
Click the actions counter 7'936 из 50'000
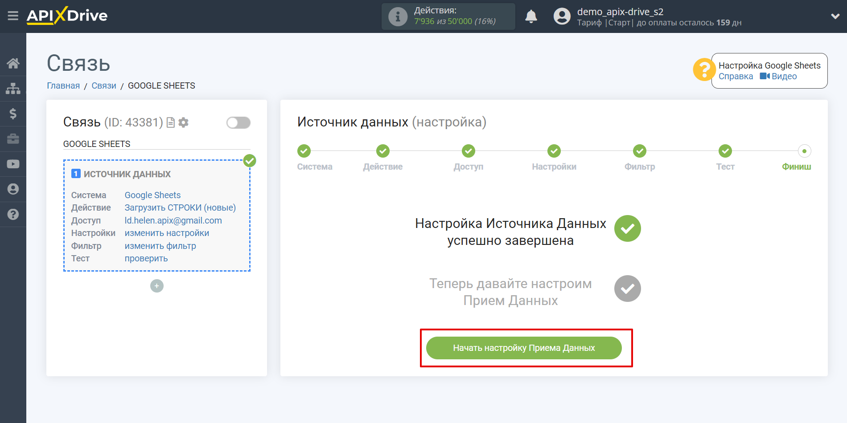coord(455,21)
